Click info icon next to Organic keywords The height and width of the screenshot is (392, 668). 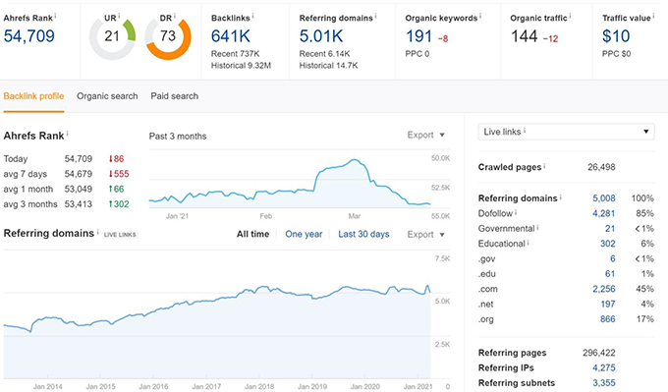[480, 16]
